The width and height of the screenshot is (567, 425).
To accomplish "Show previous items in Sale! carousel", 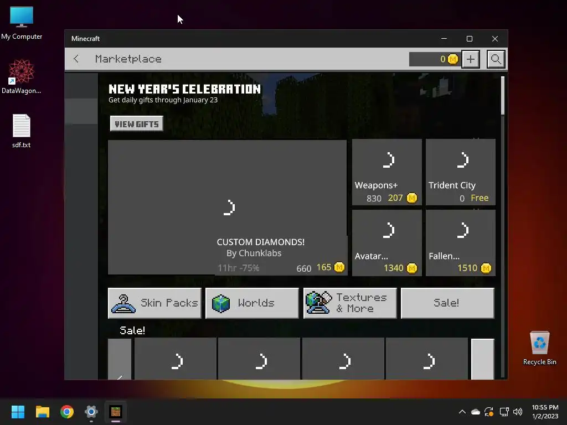I will point(120,359).
